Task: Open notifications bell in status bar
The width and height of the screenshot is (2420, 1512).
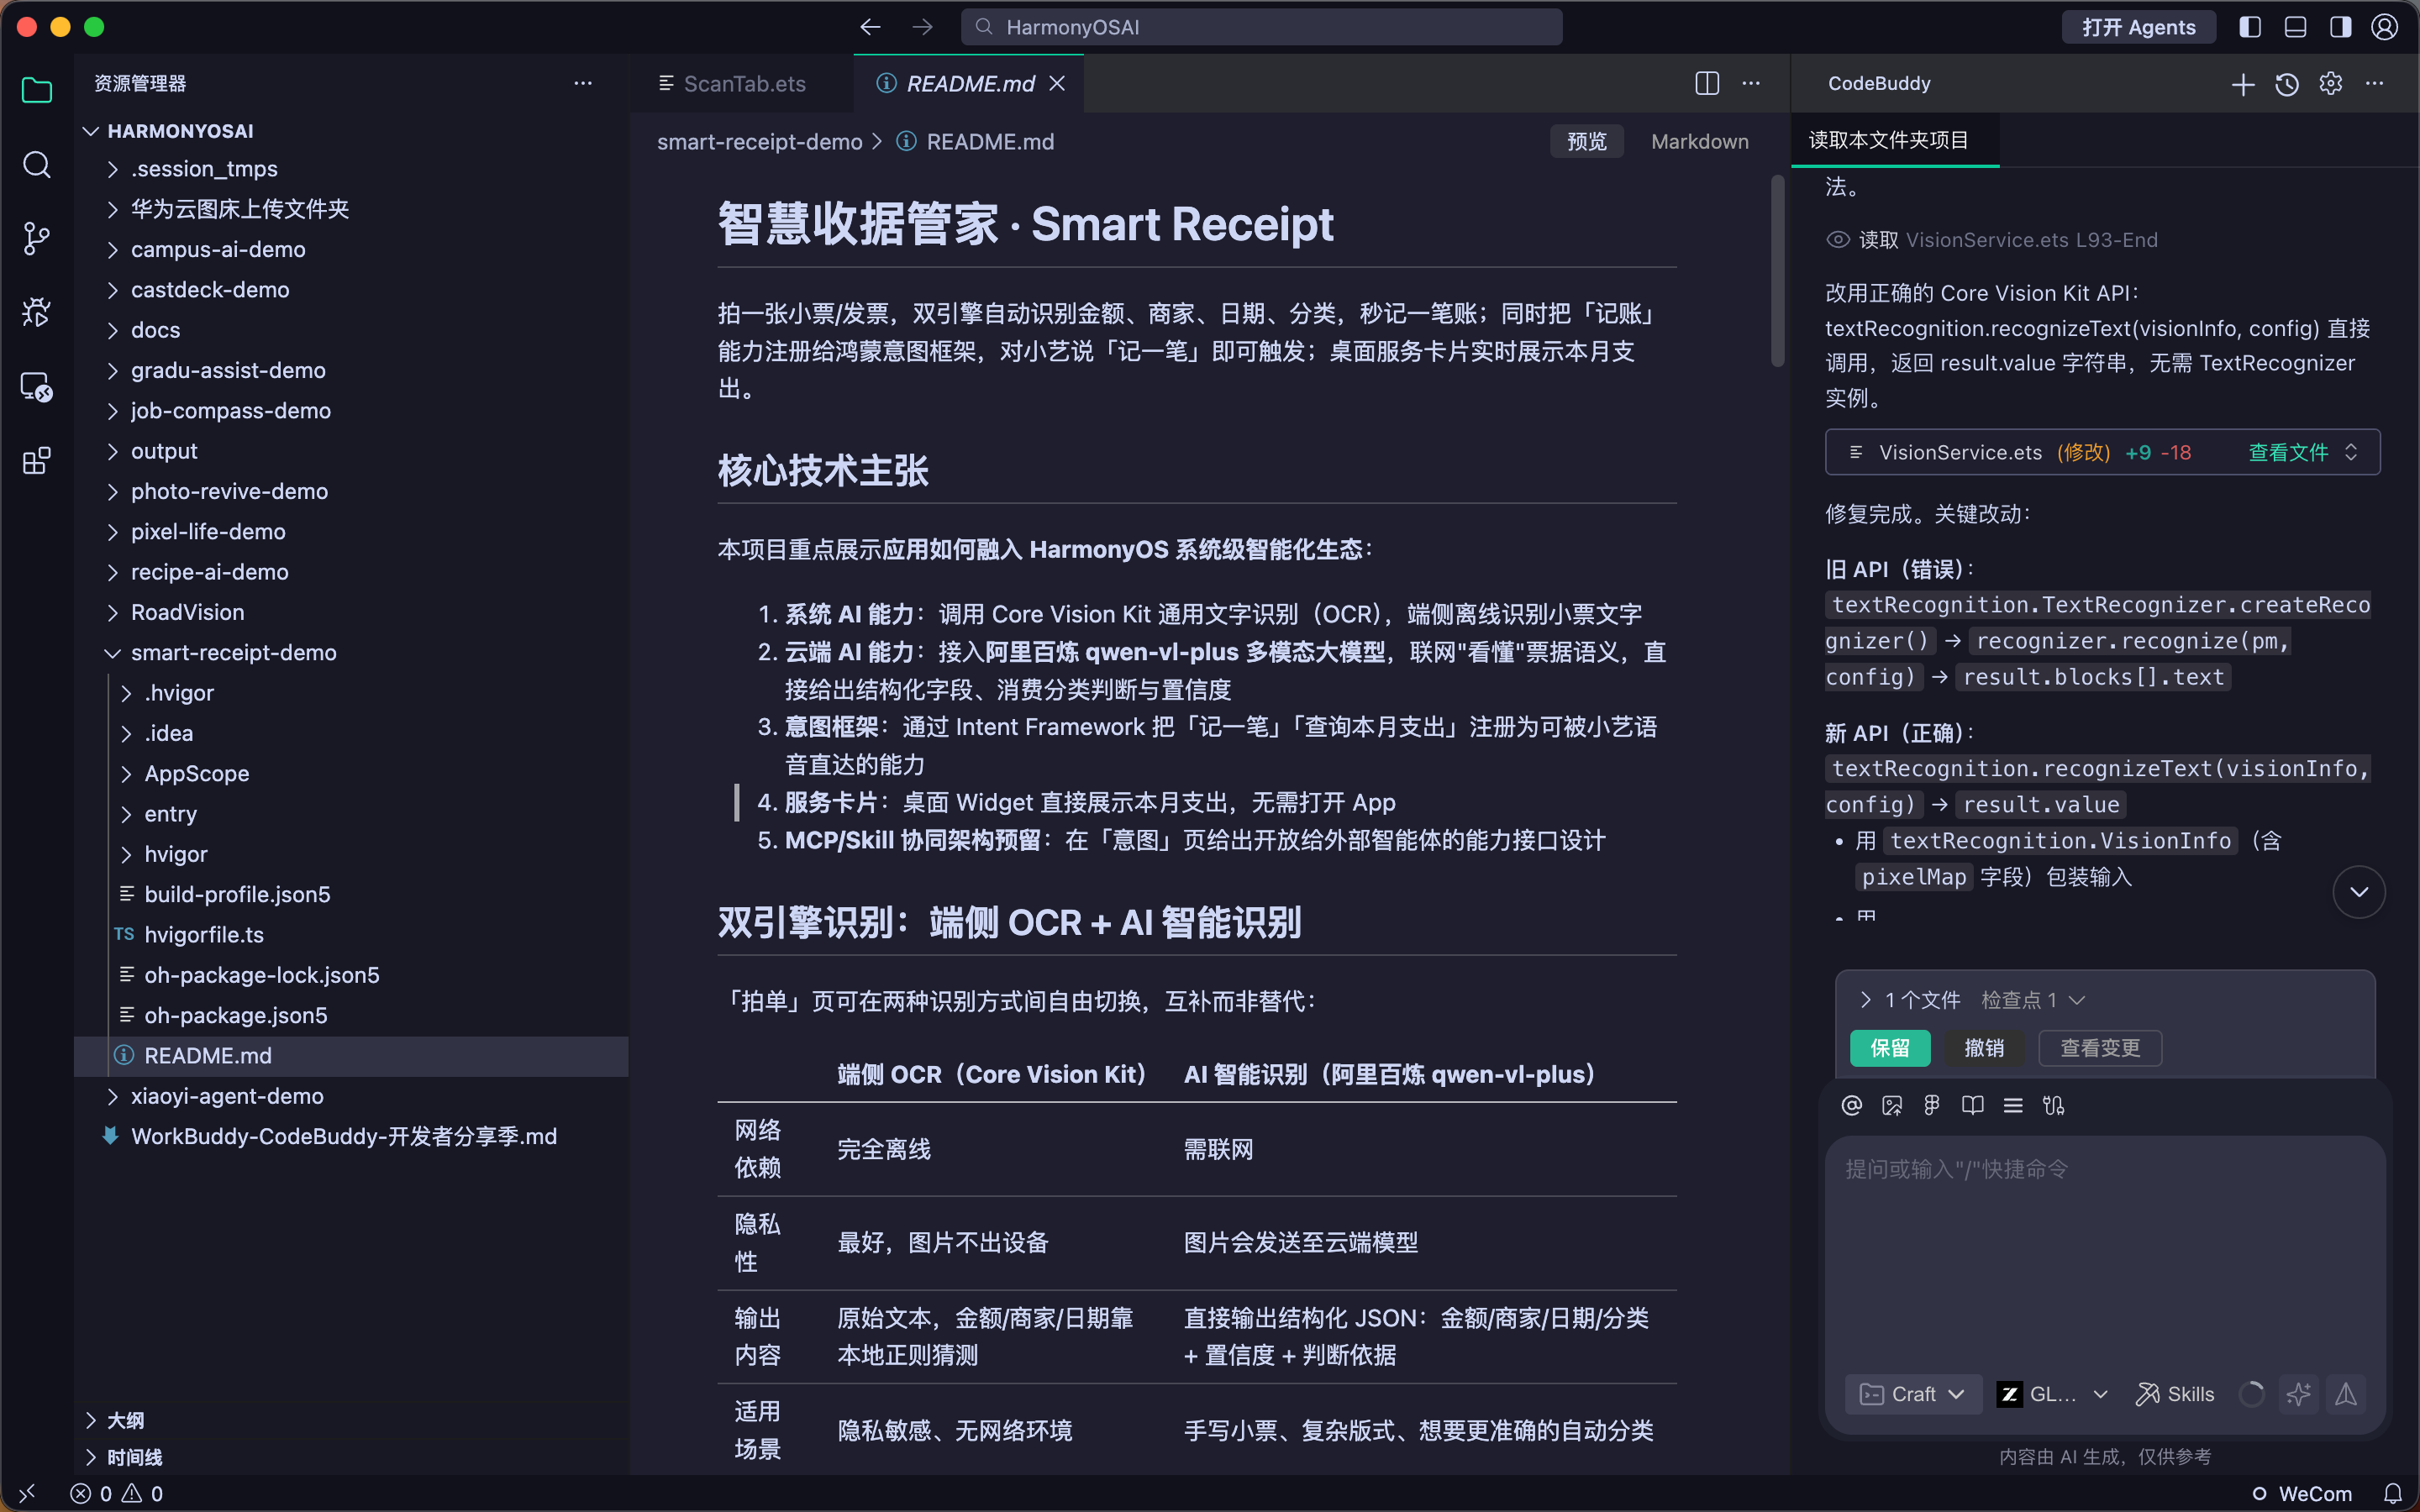Action: [x=2393, y=1494]
